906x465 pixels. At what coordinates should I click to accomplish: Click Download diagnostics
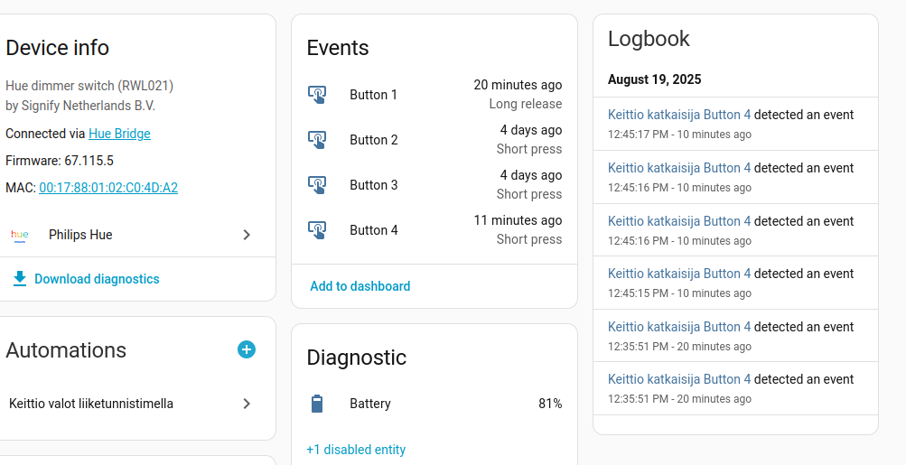click(x=97, y=279)
